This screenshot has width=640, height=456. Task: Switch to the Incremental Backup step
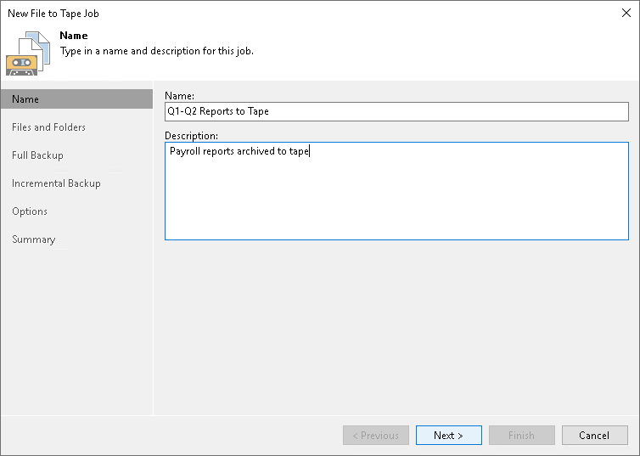pyautogui.click(x=57, y=183)
